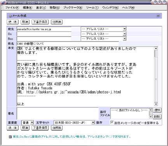Viewport: 168px width, 146px height.
Task: Click attachment list scroll down arrow
Action: click(x=150, y=116)
